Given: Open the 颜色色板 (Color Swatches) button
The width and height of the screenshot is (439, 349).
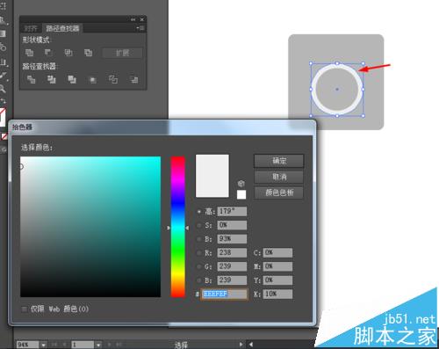Looking at the screenshot, I should pos(279,193).
